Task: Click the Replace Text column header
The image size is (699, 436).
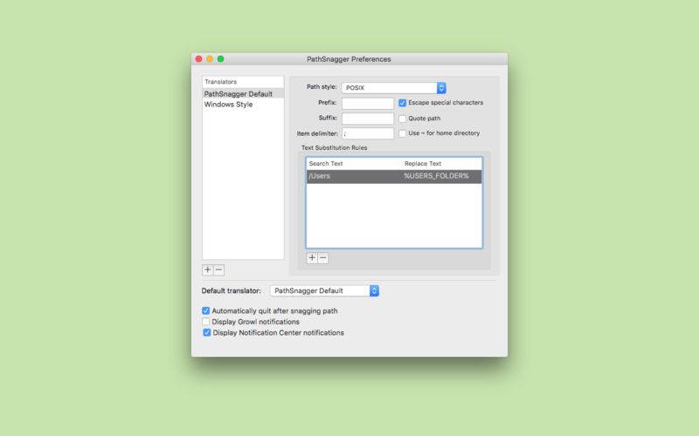Action: click(x=441, y=164)
